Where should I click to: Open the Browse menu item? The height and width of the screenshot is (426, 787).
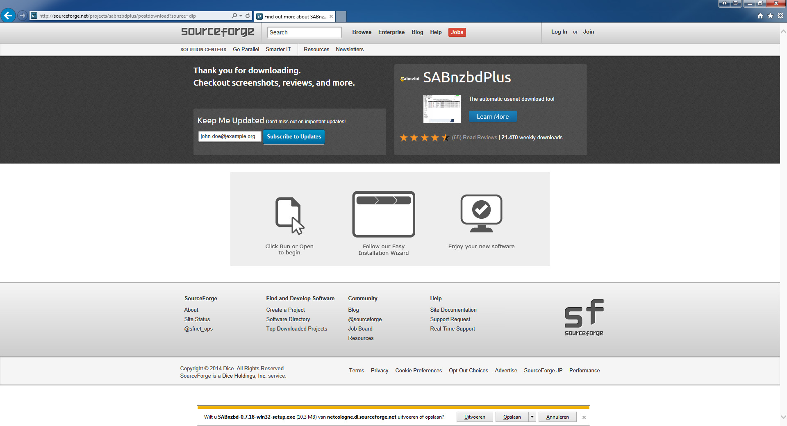(362, 32)
